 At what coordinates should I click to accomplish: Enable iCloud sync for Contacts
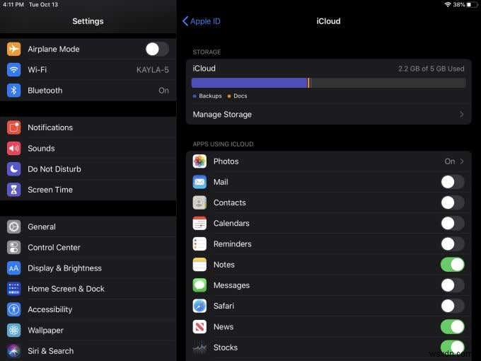[x=453, y=202]
